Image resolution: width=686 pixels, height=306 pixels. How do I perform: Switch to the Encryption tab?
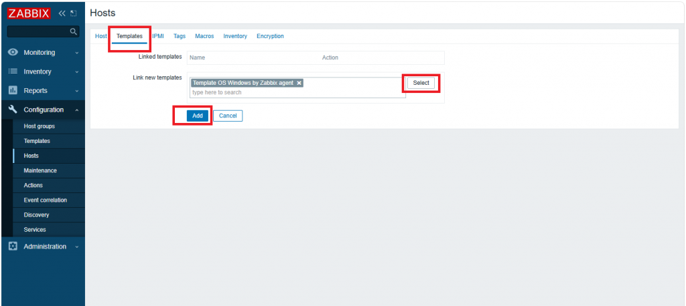coord(270,36)
